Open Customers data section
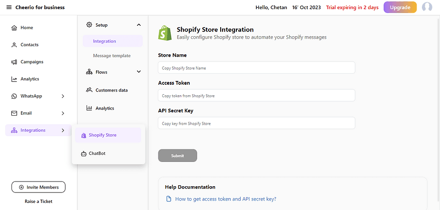Screen dimensions: 440x210 [x=107, y=90]
